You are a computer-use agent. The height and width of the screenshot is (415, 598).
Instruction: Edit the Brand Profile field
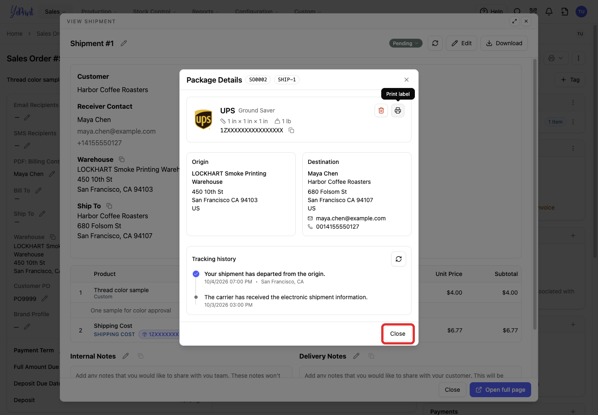(x=27, y=327)
